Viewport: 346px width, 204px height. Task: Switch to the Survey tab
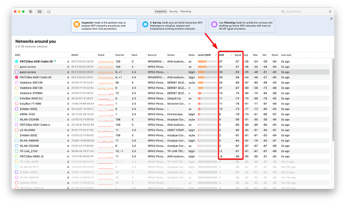(174, 12)
